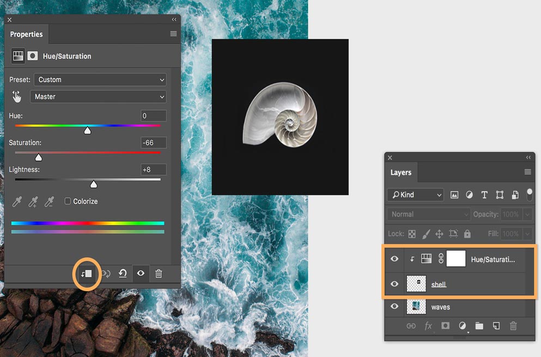Toggle the layer filtering on/off switch
Image resolution: width=541 pixels, height=357 pixels.
point(530,195)
